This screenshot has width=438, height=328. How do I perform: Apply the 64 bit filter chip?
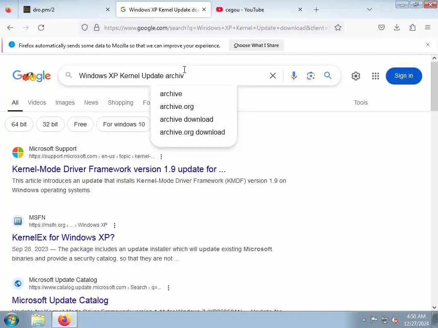click(19, 124)
